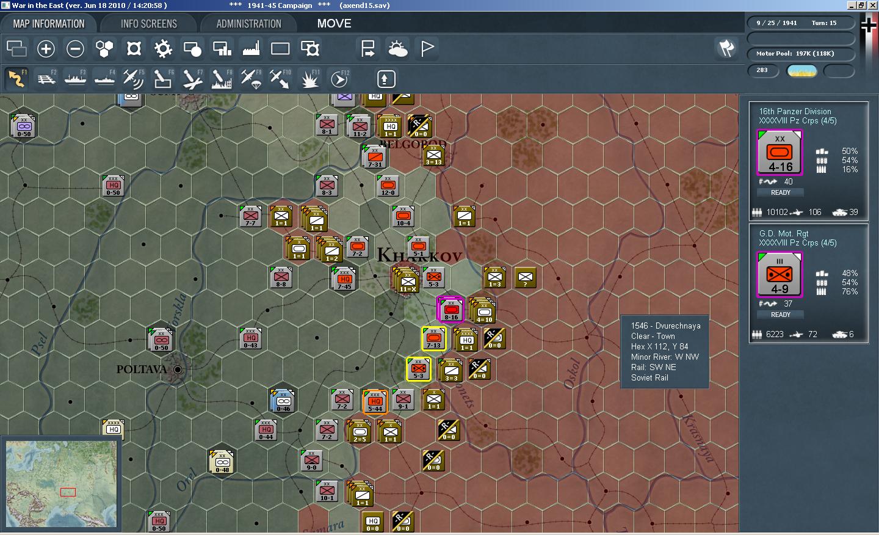Toggle the rectangle-with-fort overlay icon

pos(309,48)
